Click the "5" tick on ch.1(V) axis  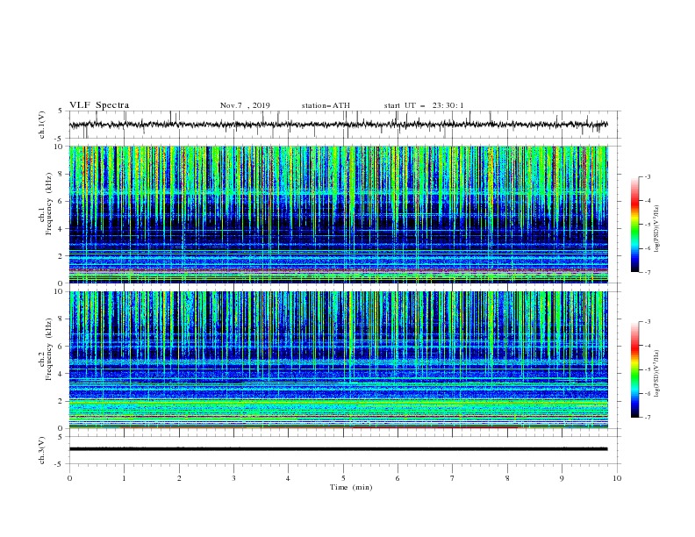pos(61,111)
